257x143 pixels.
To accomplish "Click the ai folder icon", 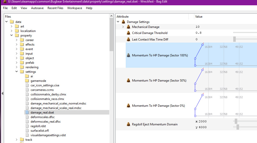I will [27, 76].
